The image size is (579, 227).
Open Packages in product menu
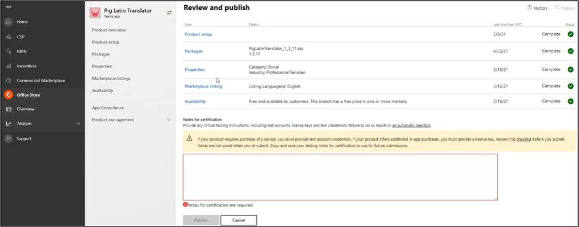click(101, 54)
